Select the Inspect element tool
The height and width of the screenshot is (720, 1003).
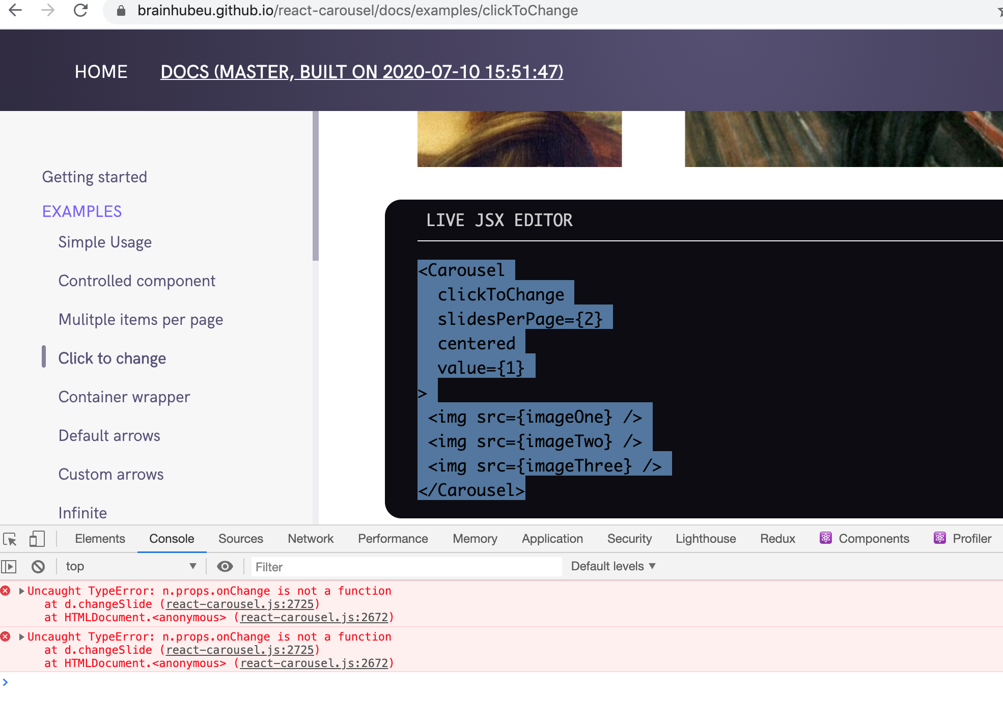[x=10, y=538]
